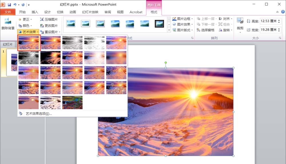286x164 pixels.
Task: Open the 更正 corrections menu
Action: pyautogui.click(x=25, y=19)
